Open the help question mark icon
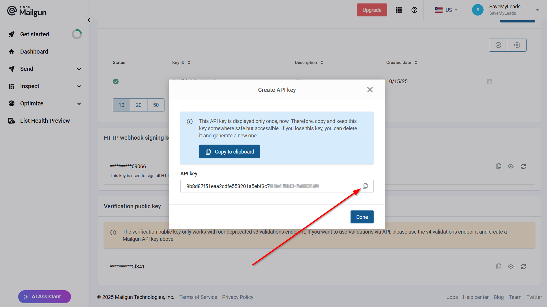 (x=414, y=10)
